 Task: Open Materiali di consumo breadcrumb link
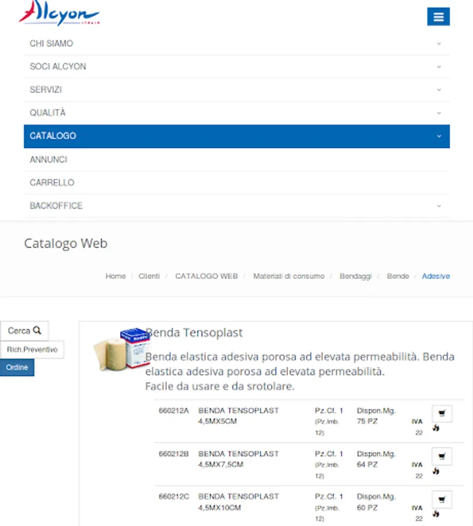(289, 276)
